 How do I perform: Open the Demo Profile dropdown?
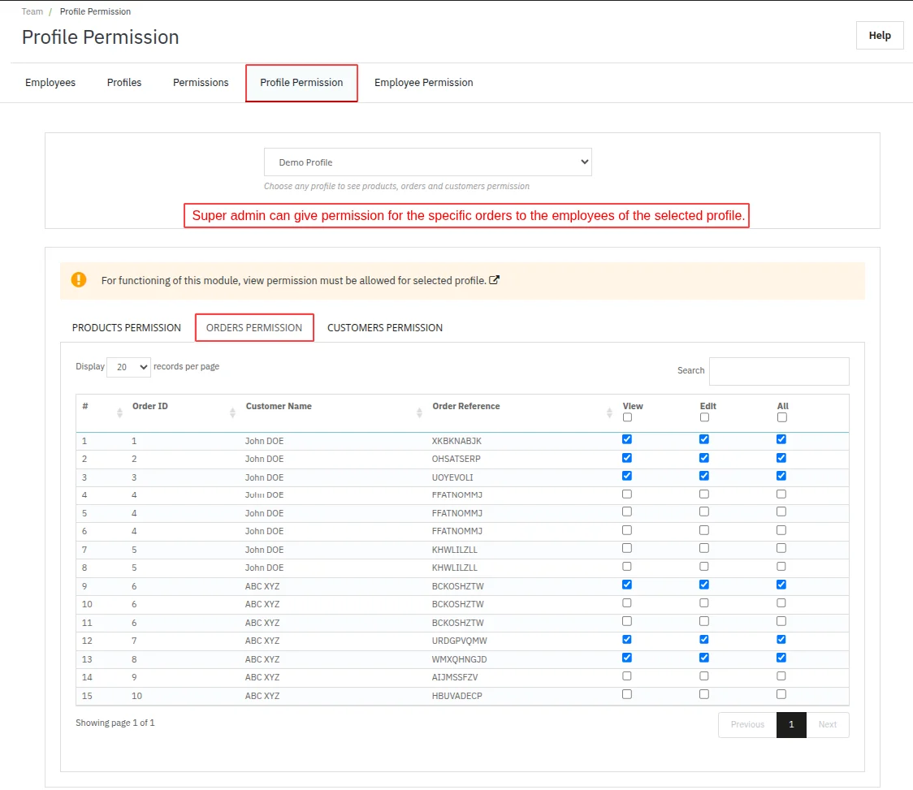[x=427, y=162]
